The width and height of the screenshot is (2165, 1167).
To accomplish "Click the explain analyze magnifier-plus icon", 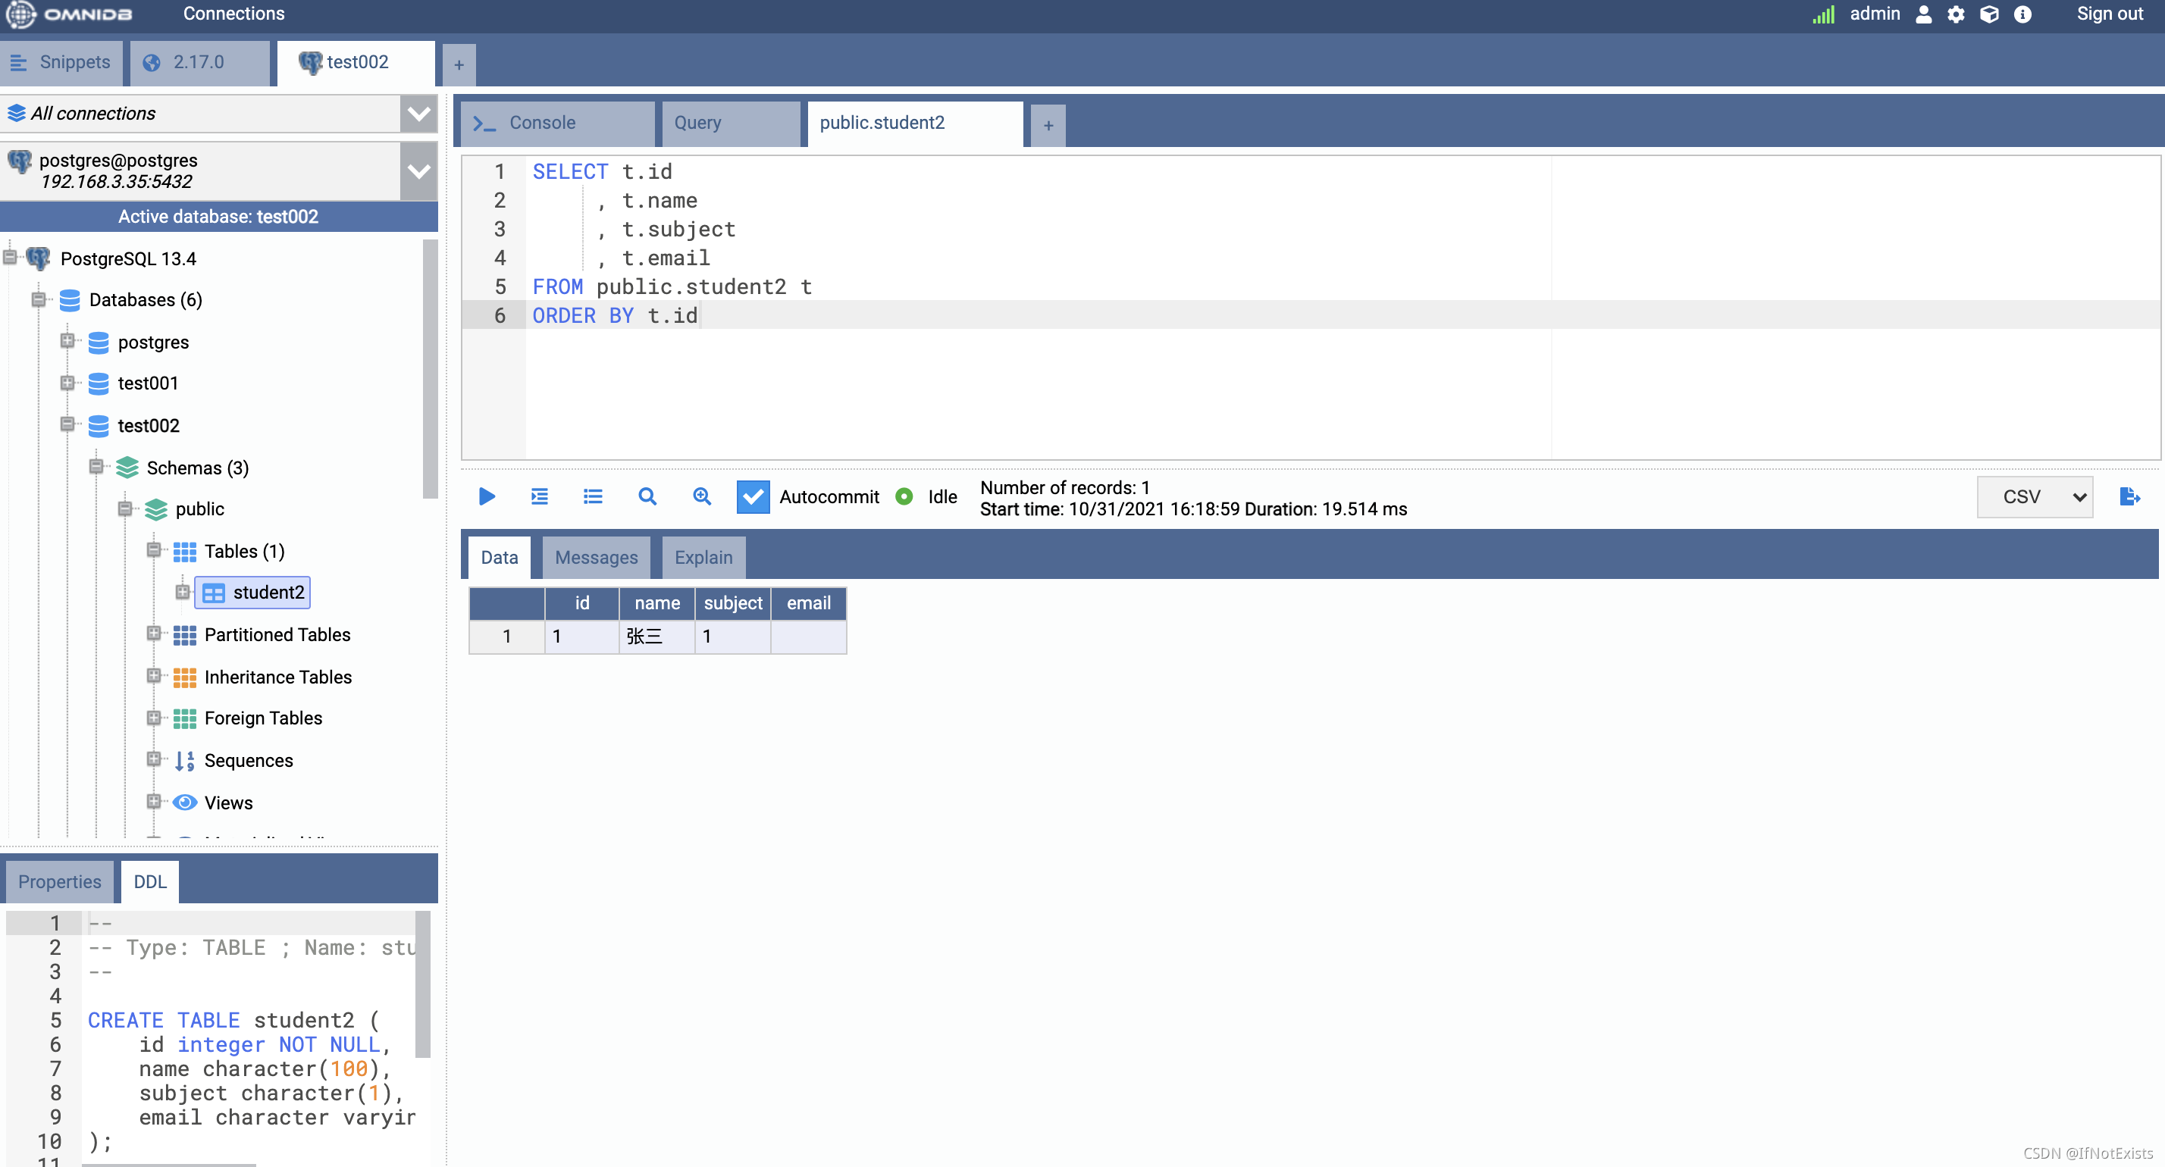I will point(702,496).
